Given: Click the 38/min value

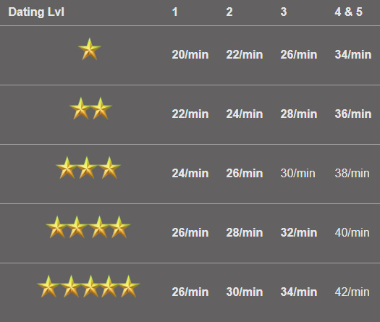Looking at the screenshot, I should click(x=352, y=173).
